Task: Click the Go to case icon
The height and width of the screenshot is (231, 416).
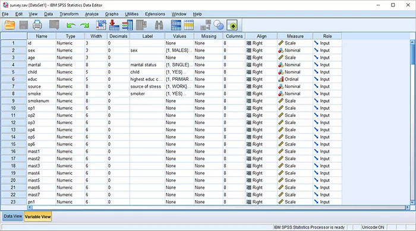Action: pyautogui.click(x=101, y=25)
